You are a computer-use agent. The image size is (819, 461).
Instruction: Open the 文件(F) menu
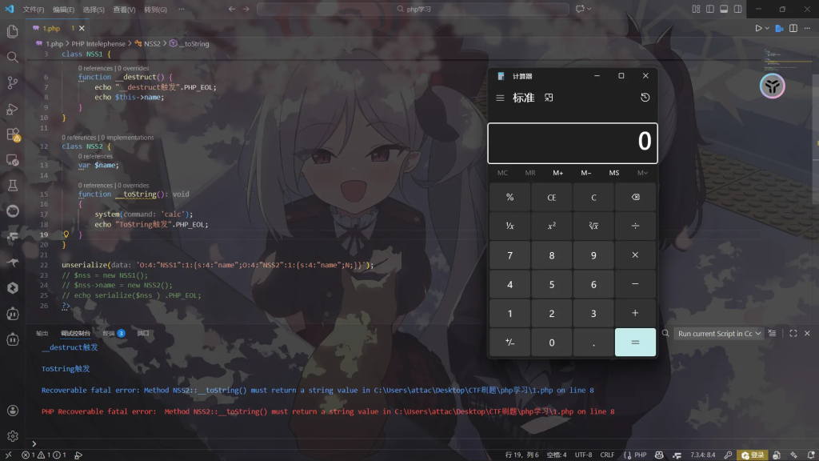[34, 9]
